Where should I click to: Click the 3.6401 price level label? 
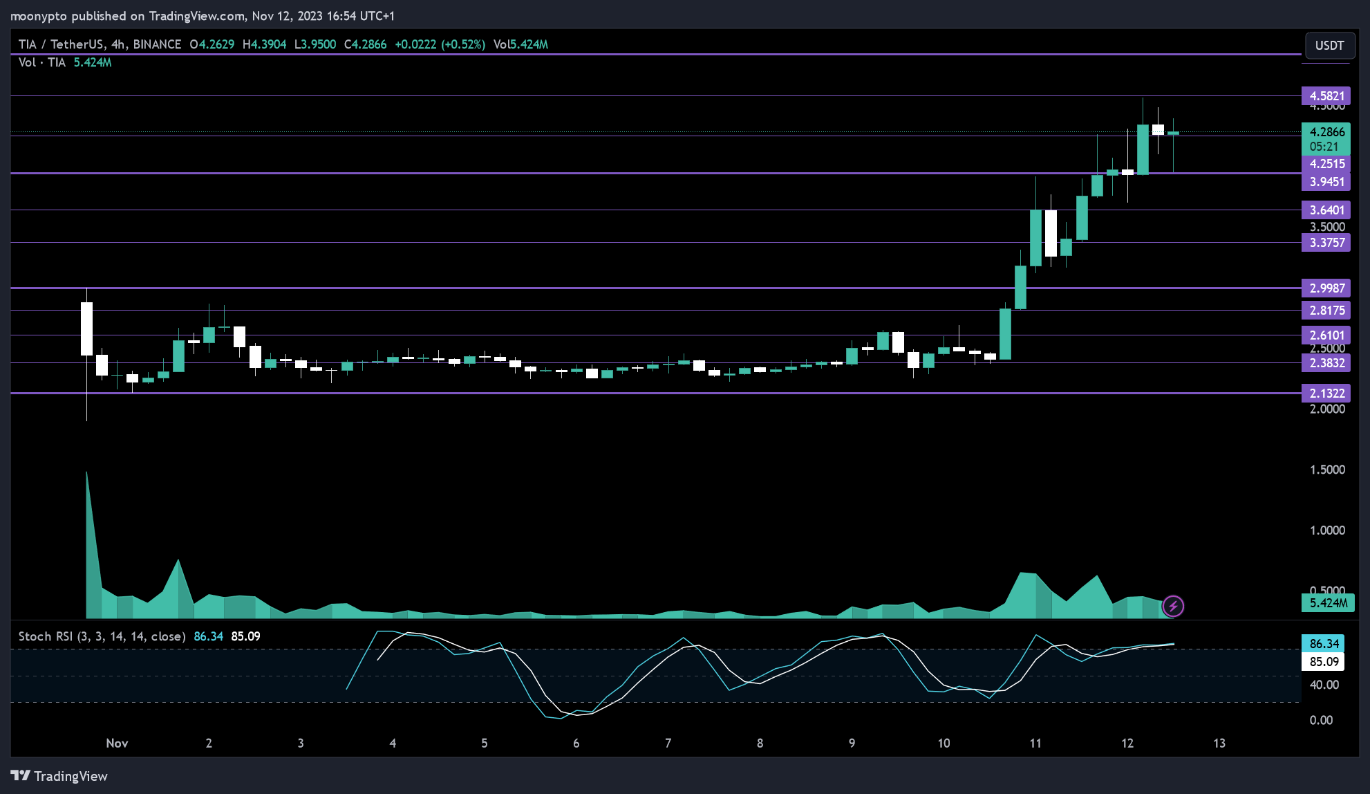click(x=1326, y=210)
